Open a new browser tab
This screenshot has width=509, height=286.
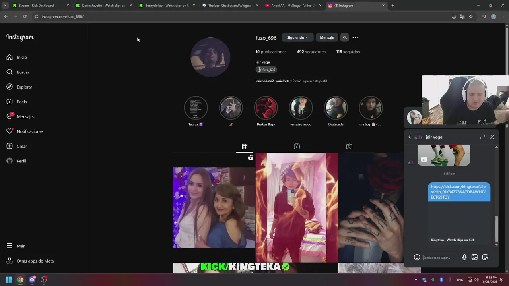tap(392, 6)
